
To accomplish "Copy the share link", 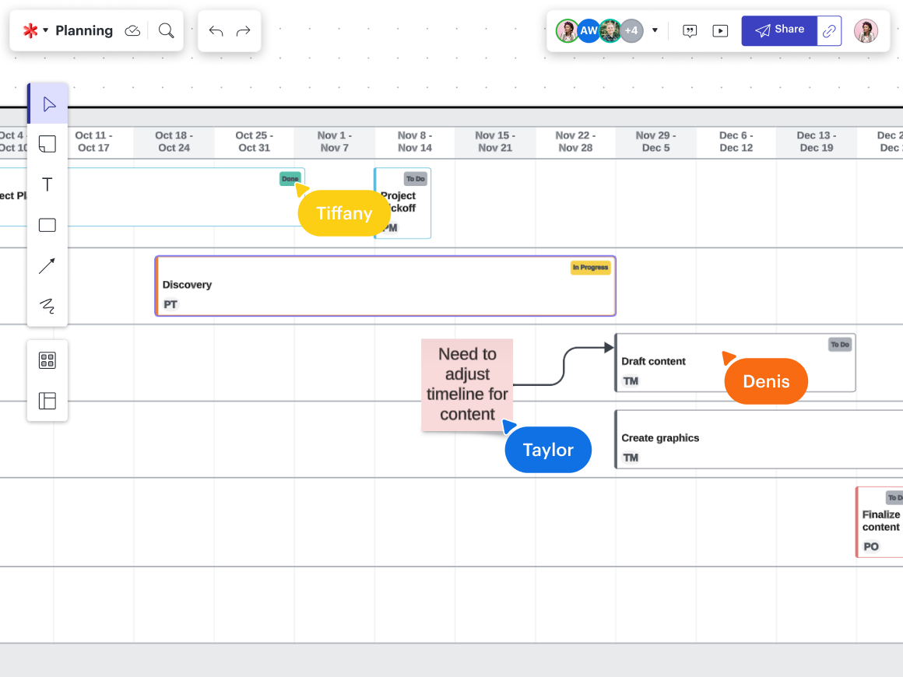I will click(829, 31).
